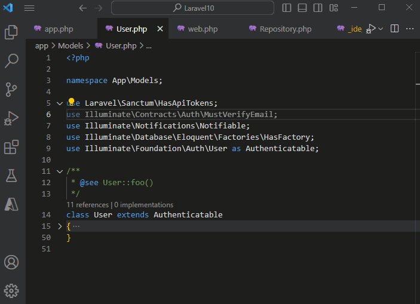
Task: Toggle the bottom panel layout icon
Action: pos(302,8)
